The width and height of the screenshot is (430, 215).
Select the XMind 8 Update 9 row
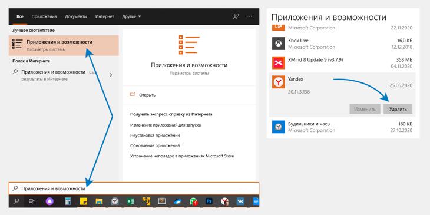[x=342, y=63]
